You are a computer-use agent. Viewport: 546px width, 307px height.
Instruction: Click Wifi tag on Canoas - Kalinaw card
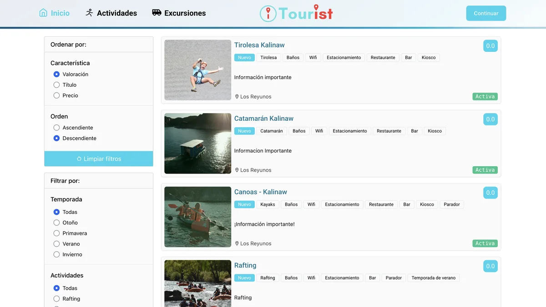point(311,205)
